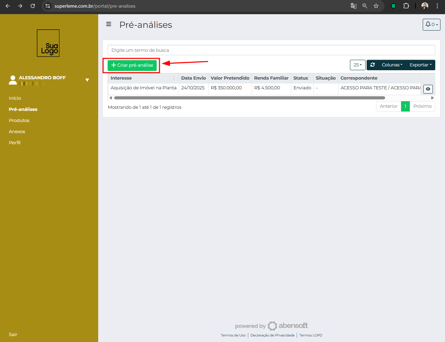Open the 25 rows per page dropdown

click(x=357, y=65)
